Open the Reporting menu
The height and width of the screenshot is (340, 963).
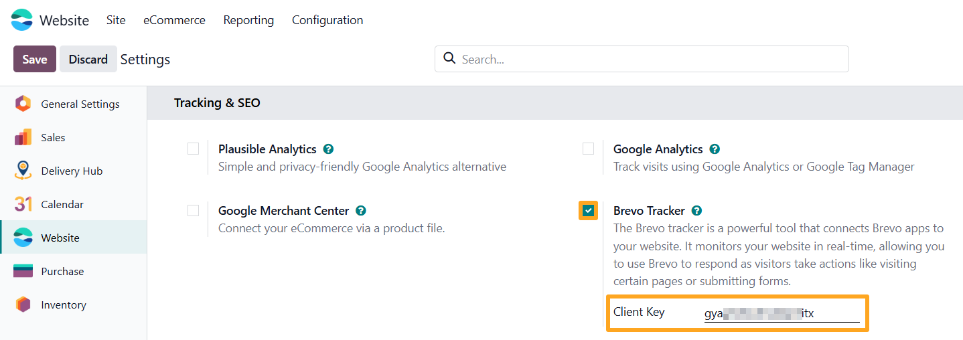248,20
